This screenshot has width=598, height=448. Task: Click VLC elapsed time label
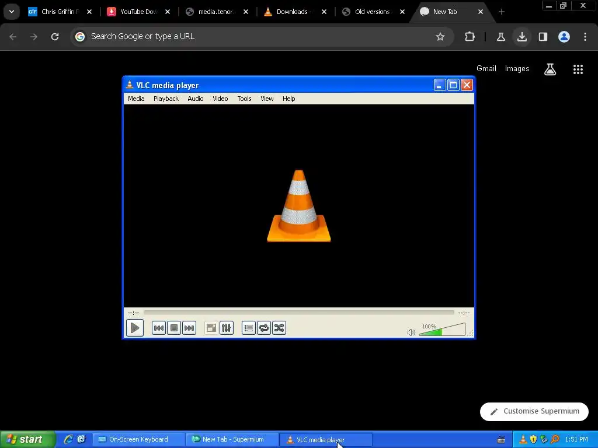point(133,313)
